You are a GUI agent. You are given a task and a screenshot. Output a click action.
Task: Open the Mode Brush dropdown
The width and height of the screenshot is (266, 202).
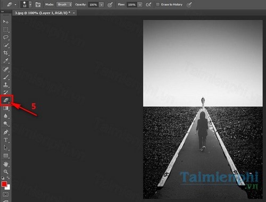coord(64,5)
